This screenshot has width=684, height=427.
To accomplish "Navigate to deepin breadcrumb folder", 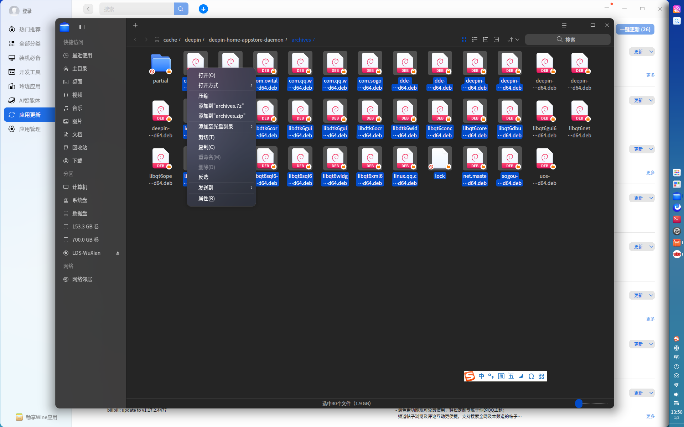I will coord(193,40).
